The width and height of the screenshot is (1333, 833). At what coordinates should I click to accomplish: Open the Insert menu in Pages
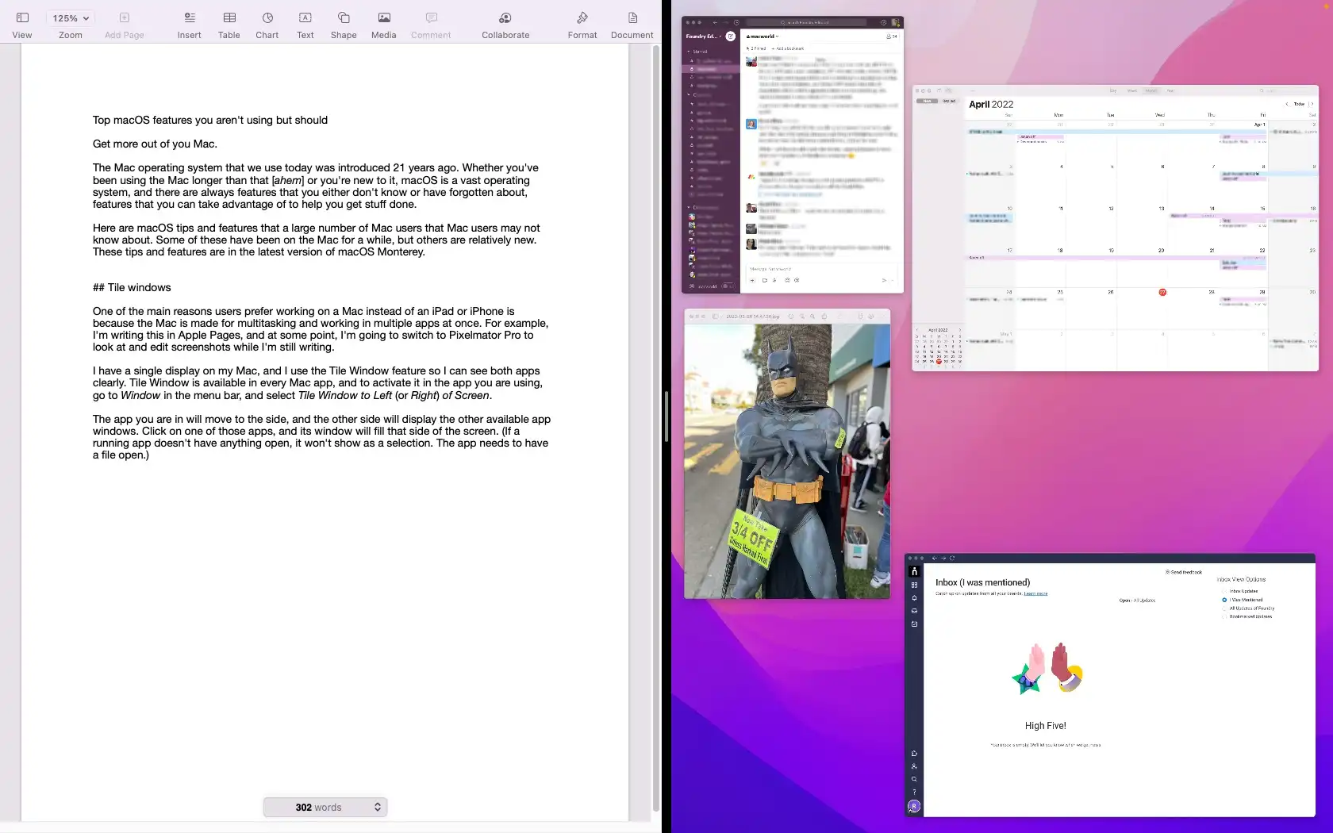click(x=189, y=25)
